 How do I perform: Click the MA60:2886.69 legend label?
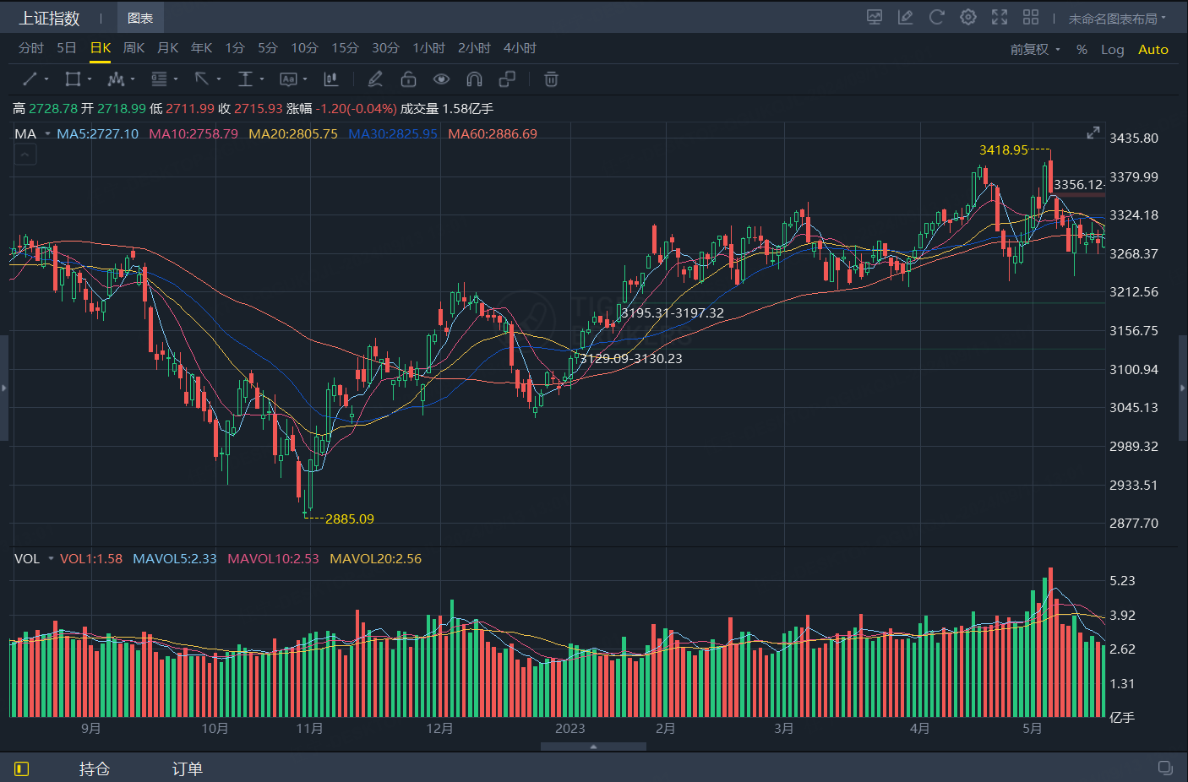(493, 133)
